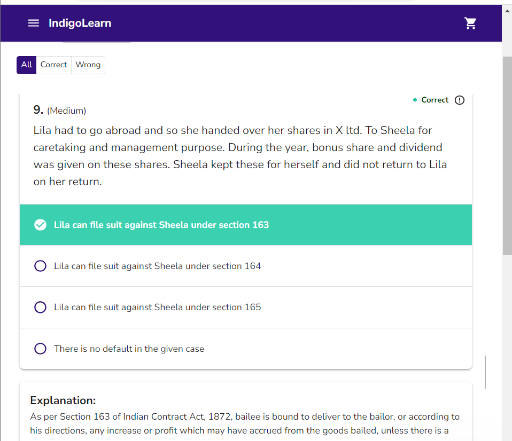Open the shopping cart
Image resolution: width=512 pixels, height=441 pixels.
[470, 23]
